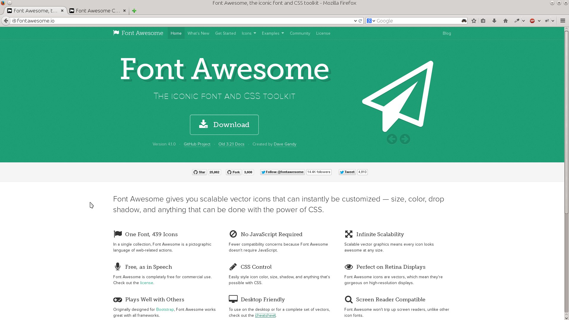Click the magnifier icon beside Screen Reader Compatible
Viewport: 569px width, 320px height.
[x=349, y=300]
